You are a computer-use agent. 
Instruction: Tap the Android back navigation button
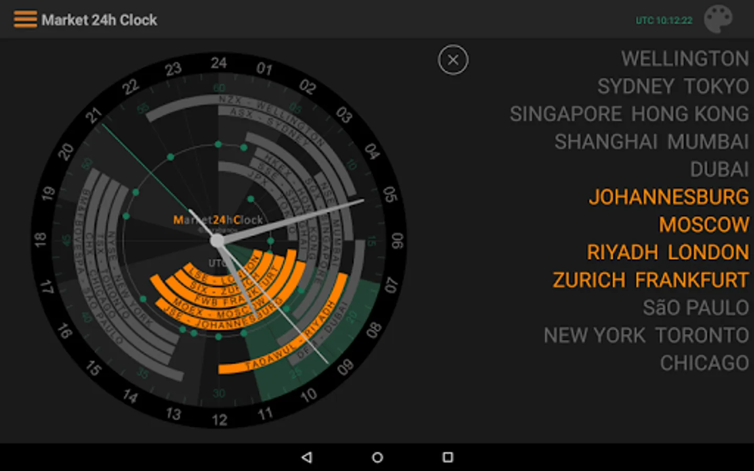307,457
